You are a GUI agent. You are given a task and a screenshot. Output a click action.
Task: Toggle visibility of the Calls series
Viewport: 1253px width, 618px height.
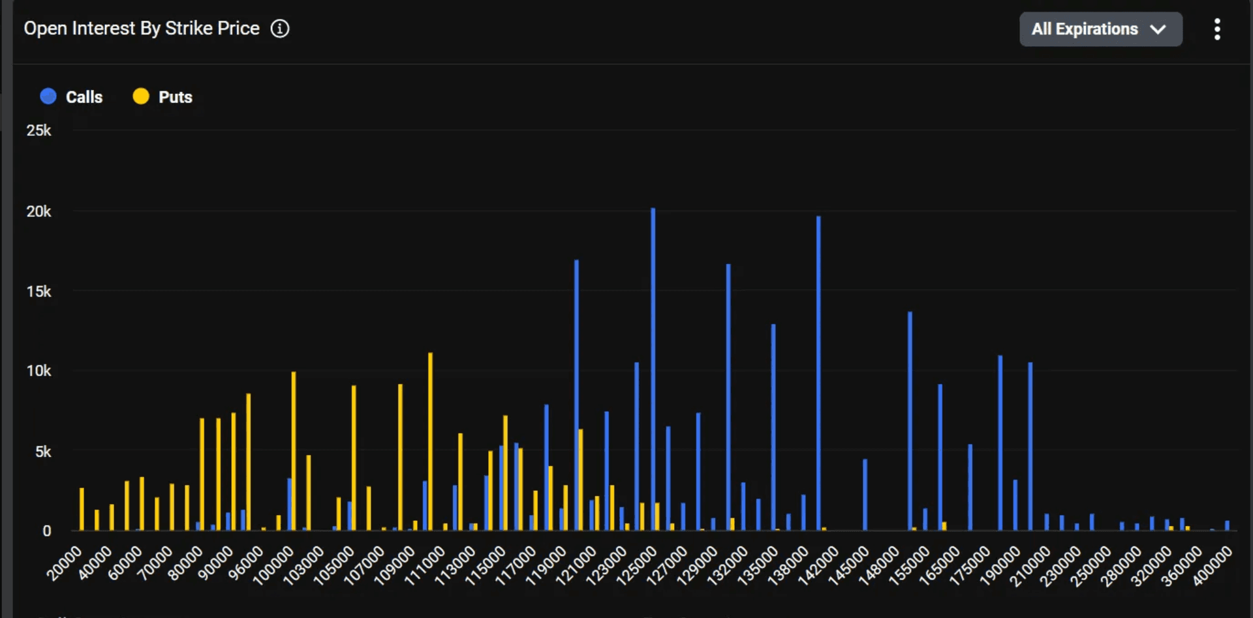click(x=72, y=96)
